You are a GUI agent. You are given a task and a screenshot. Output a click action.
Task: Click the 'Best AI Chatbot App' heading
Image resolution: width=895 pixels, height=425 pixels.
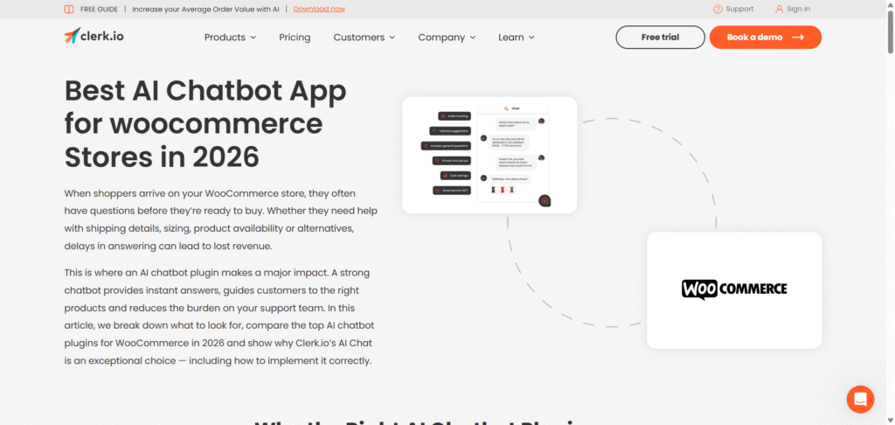(205, 91)
